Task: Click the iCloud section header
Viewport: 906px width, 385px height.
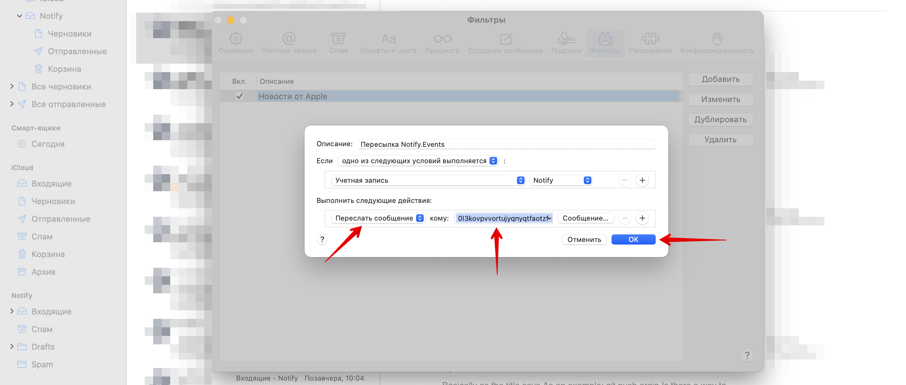Action: pos(22,168)
